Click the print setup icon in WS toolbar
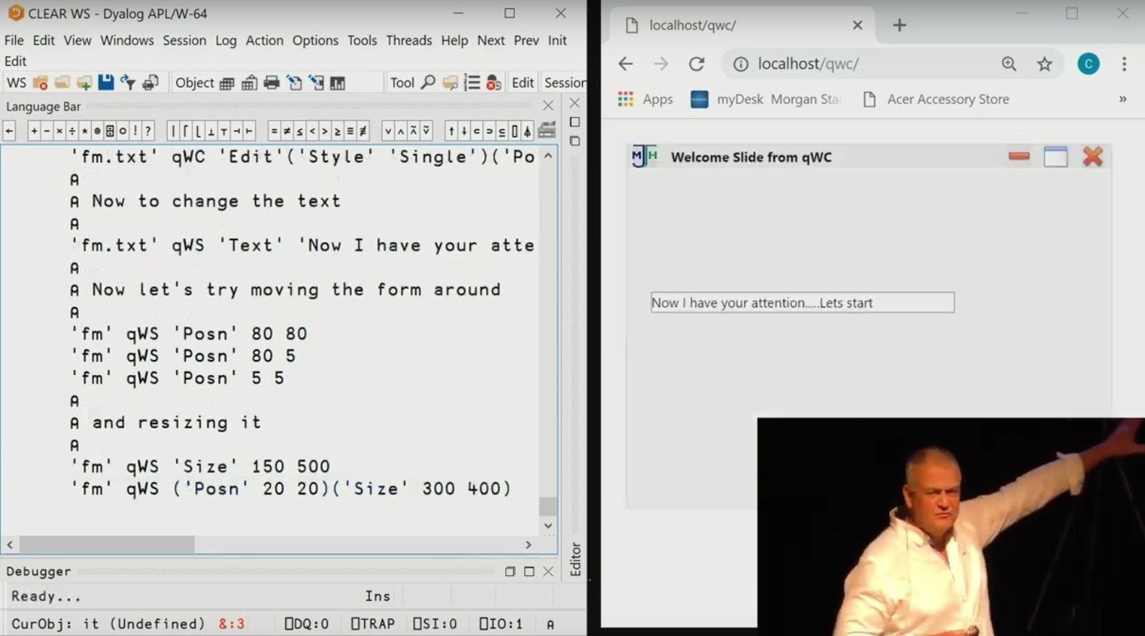 tap(150, 82)
